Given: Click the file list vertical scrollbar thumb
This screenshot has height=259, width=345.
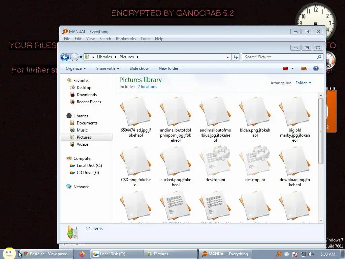Looking at the screenshot, I should [321, 131].
